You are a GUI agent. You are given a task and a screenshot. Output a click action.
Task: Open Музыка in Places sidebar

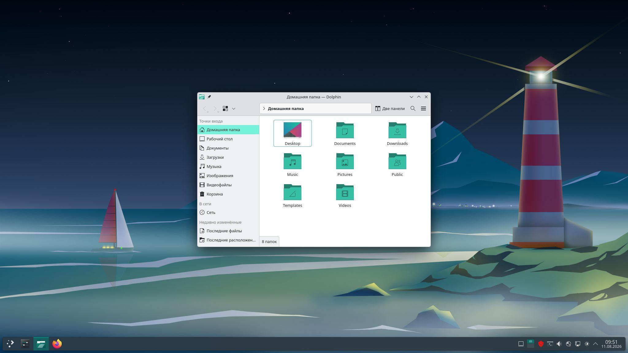[228, 166]
